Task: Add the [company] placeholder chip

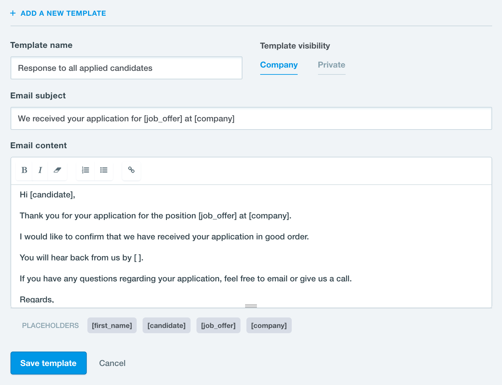Action: pyautogui.click(x=269, y=326)
